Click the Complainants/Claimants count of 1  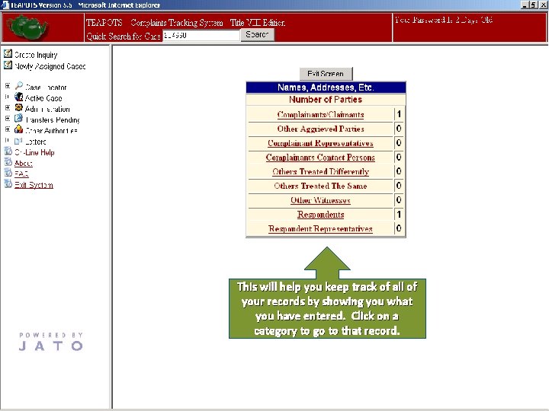[x=399, y=114]
